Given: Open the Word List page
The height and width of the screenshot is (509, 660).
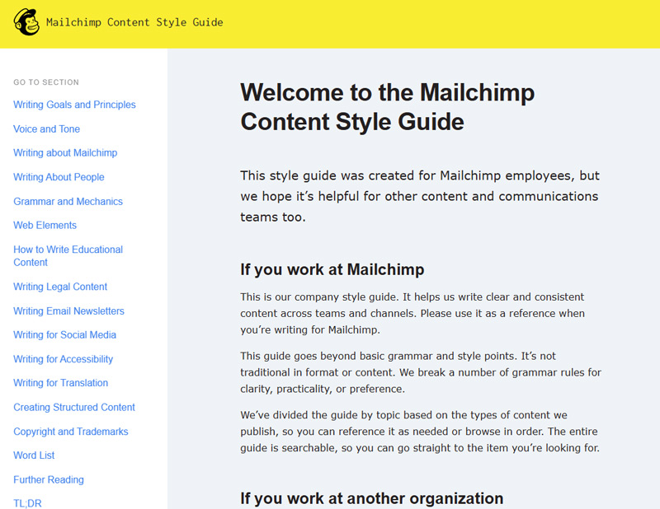Looking at the screenshot, I should point(35,455).
